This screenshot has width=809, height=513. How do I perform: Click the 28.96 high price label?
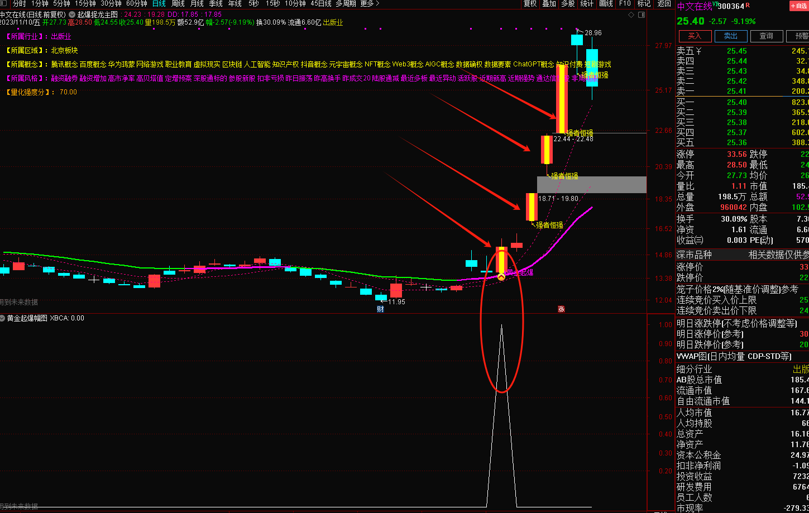593,33
